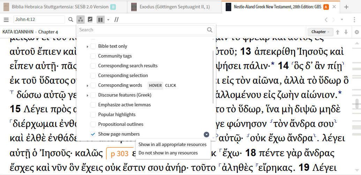Click the reading plan checkmark icon
361x175 pixels.
coord(90,20)
